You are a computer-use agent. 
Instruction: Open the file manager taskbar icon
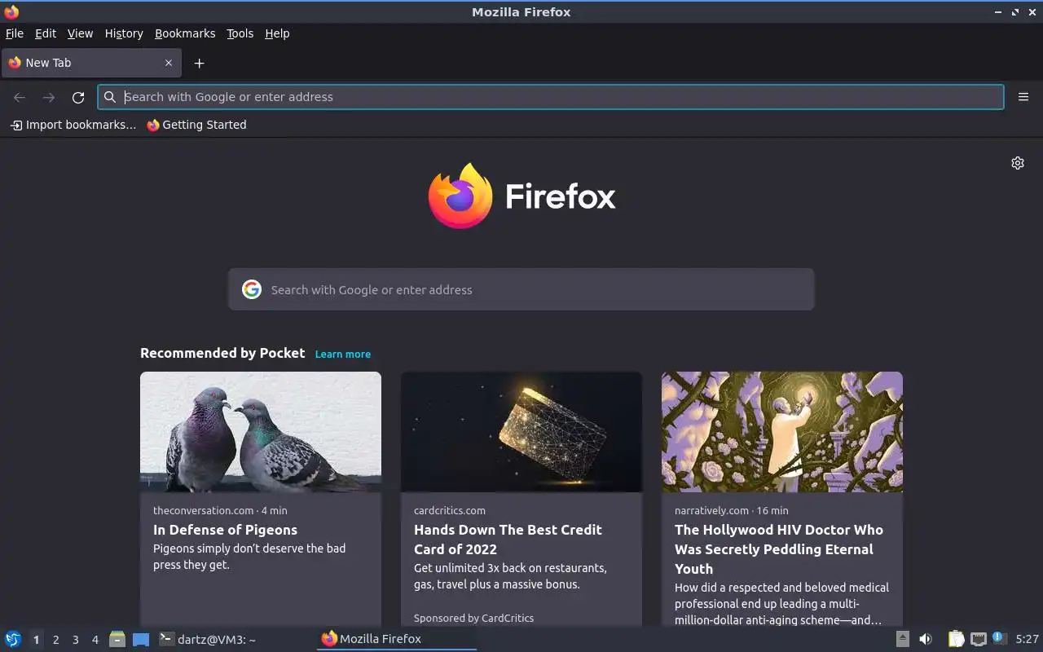(117, 639)
